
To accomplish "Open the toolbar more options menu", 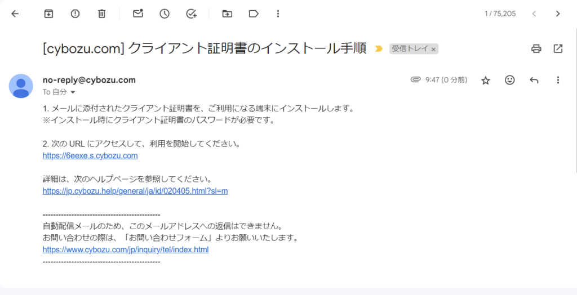I will coord(278,14).
